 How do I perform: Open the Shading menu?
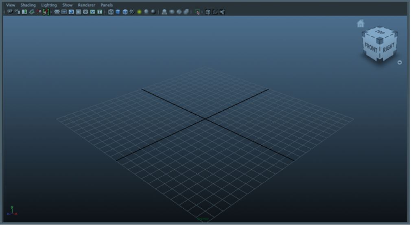pos(28,5)
